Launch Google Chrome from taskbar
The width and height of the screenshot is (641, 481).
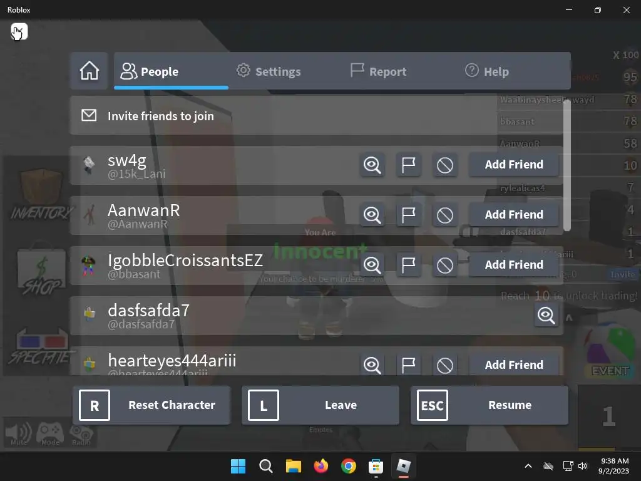[348, 466]
